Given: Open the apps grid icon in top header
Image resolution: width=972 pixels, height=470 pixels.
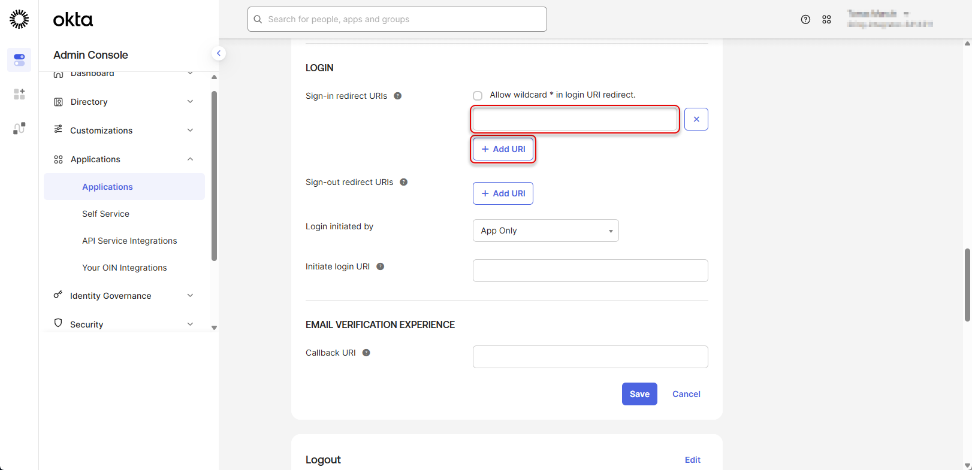Looking at the screenshot, I should tap(826, 19).
